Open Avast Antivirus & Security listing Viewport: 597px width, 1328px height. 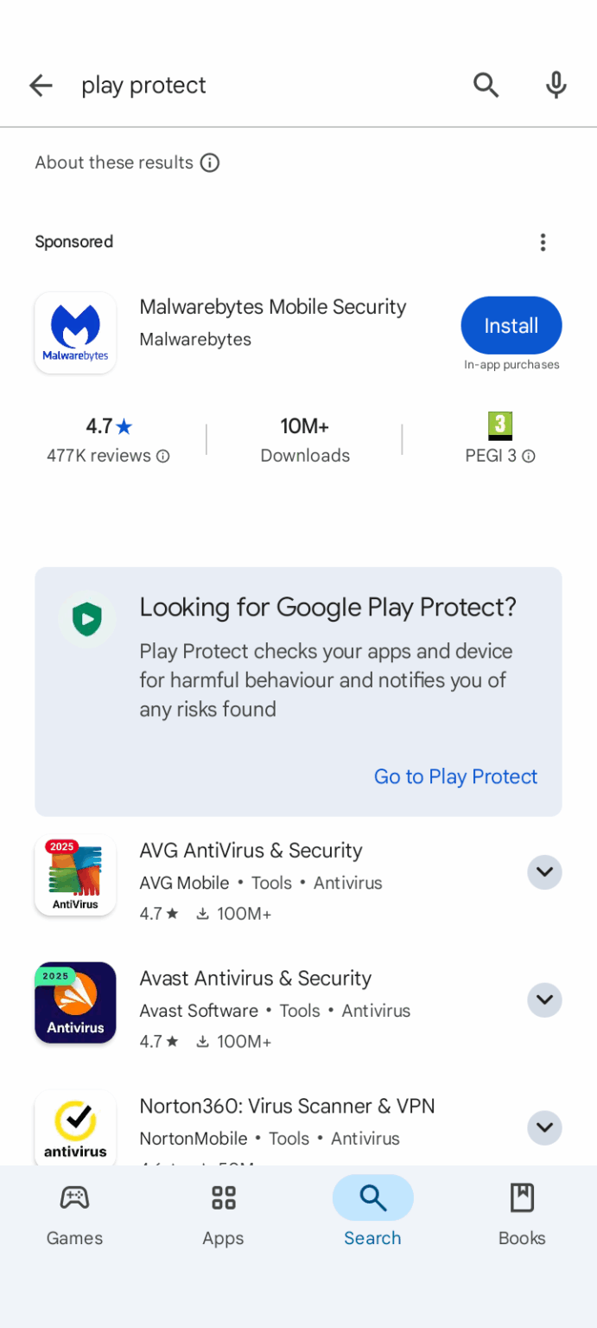(x=255, y=979)
